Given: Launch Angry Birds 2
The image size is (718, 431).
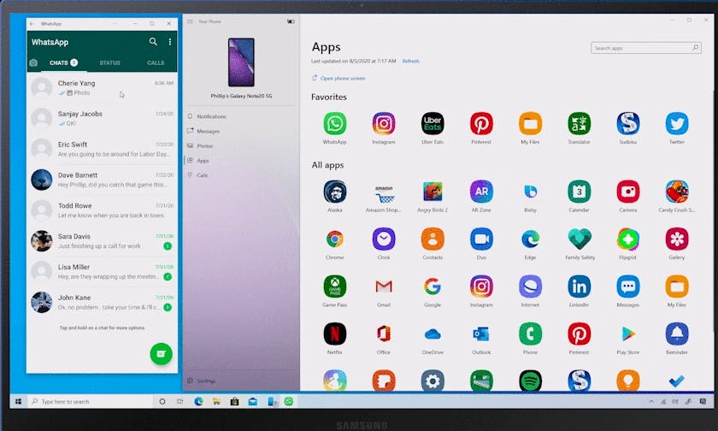Looking at the screenshot, I should point(433,192).
